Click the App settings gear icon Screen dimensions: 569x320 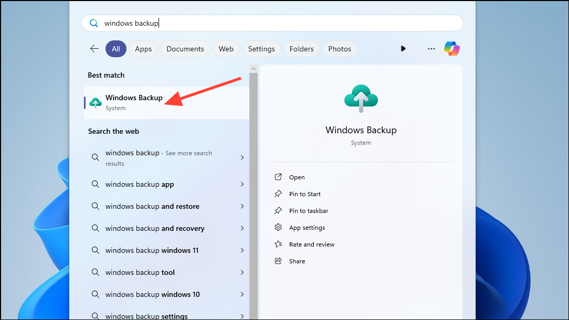pyautogui.click(x=278, y=227)
